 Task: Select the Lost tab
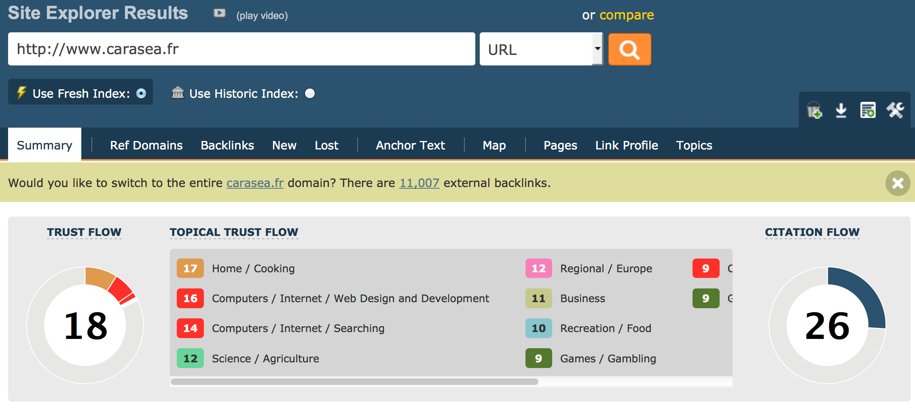tap(326, 145)
